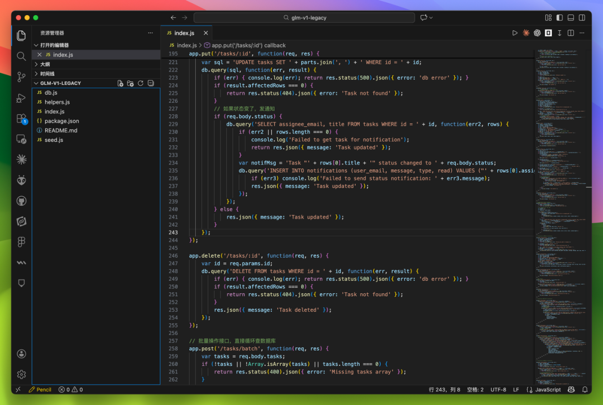Viewport: 603px width, 405px height.
Task: Switch to the index.js editor tab
Action: 185,33
